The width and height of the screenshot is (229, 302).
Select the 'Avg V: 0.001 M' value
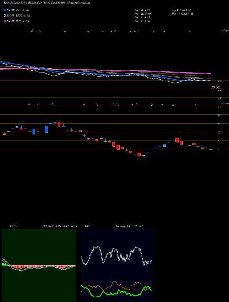181,10
